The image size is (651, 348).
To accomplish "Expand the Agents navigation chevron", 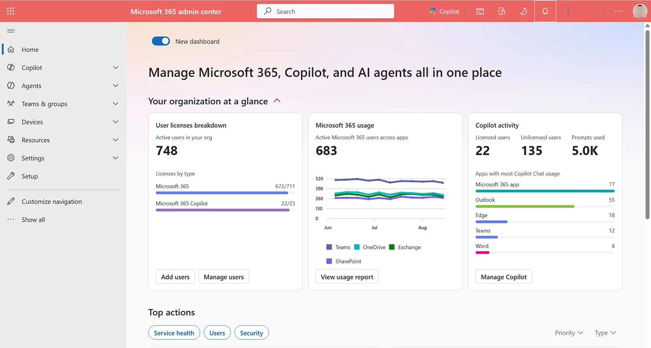I will coord(115,86).
